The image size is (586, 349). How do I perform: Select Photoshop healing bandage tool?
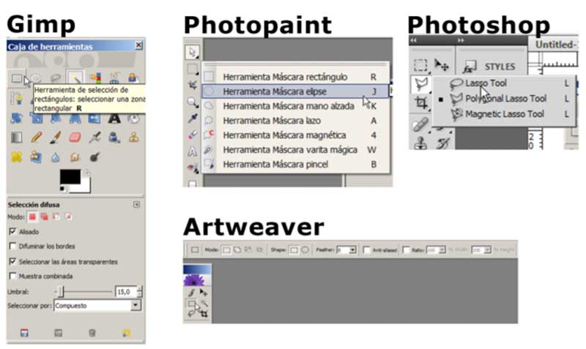[420, 124]
